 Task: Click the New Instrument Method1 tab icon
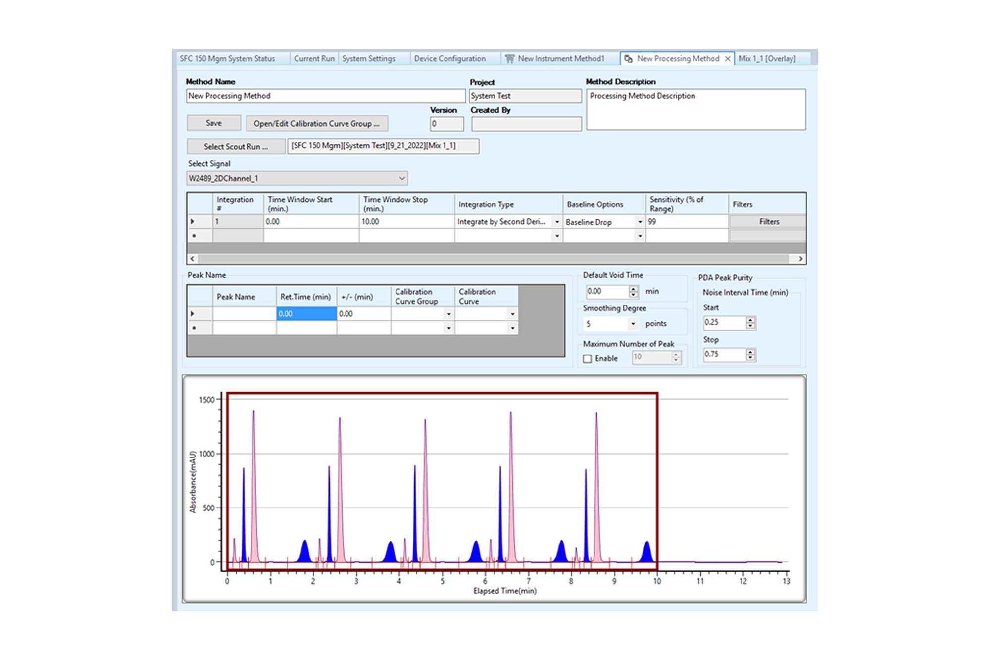click(x=509, y=59)
